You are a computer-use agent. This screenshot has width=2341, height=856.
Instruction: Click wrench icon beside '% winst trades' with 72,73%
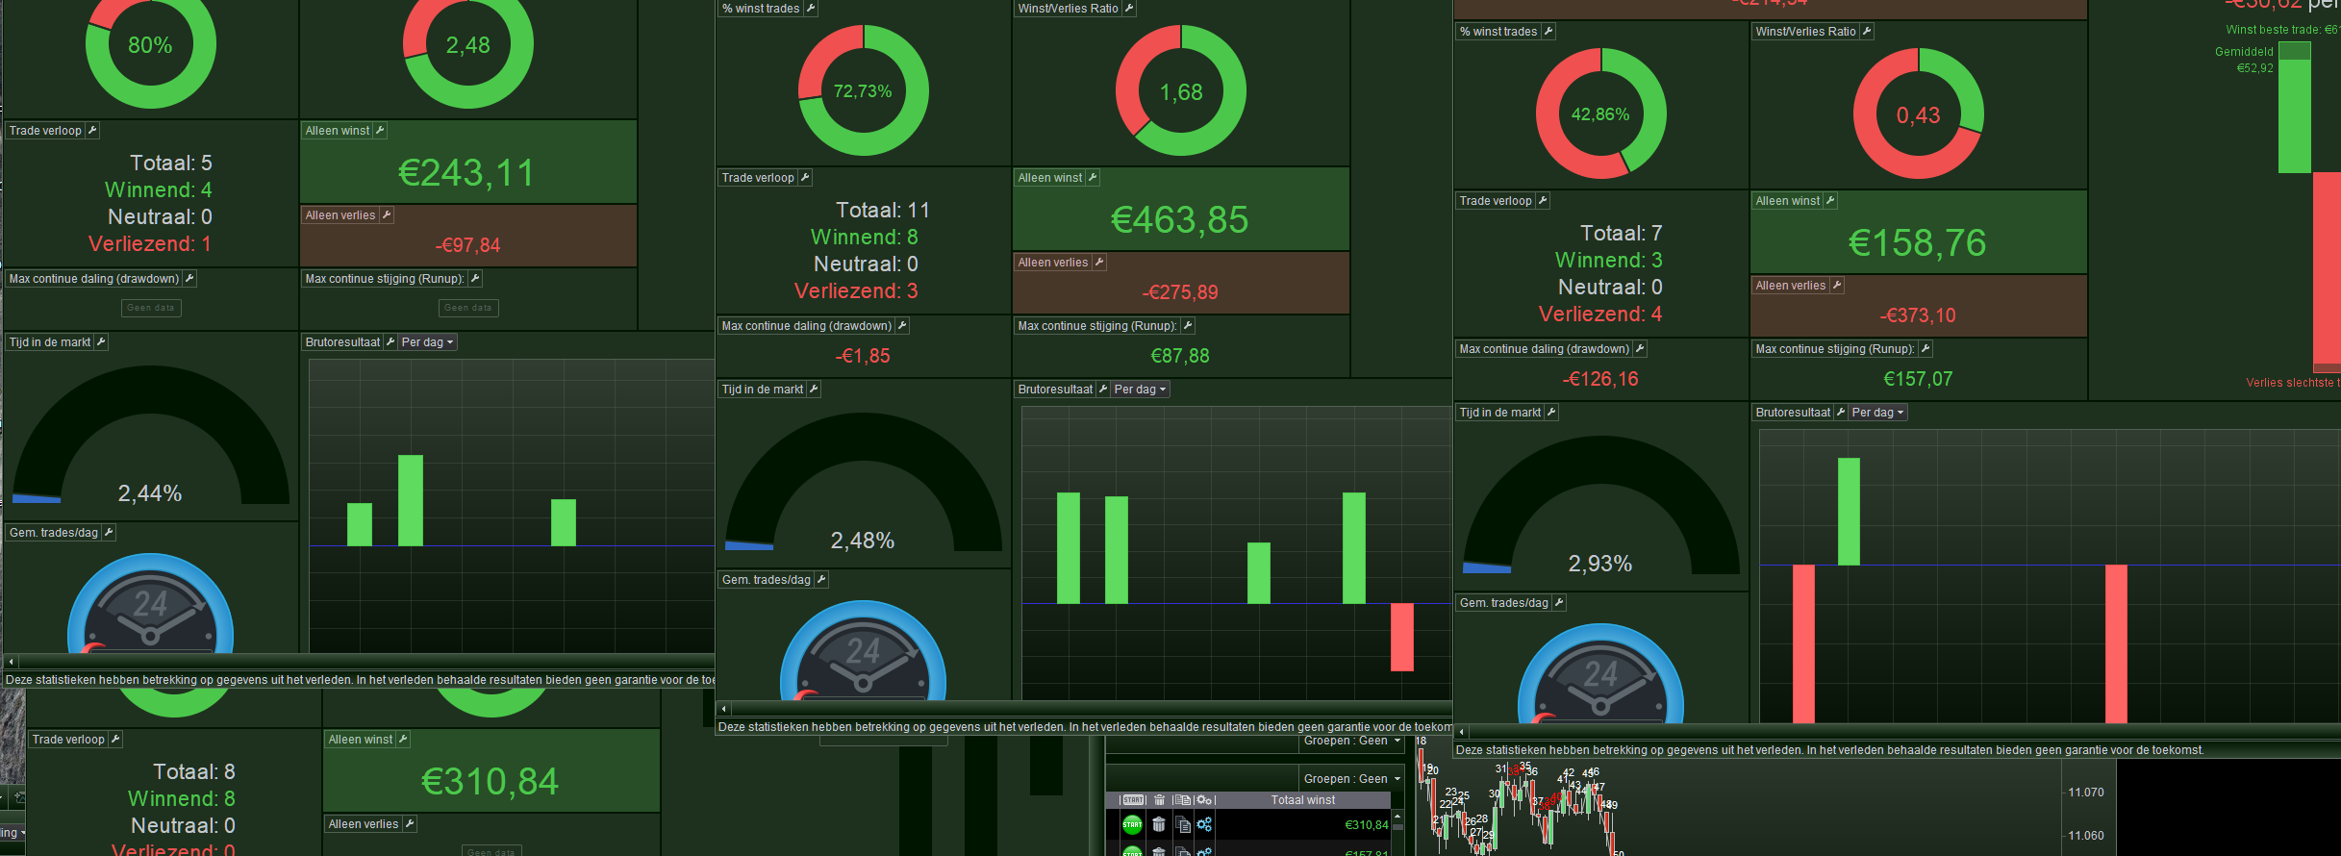811,8
